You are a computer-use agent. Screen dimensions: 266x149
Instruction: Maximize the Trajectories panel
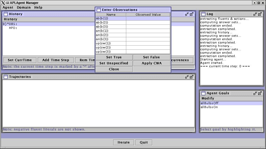tap(191, 77)
